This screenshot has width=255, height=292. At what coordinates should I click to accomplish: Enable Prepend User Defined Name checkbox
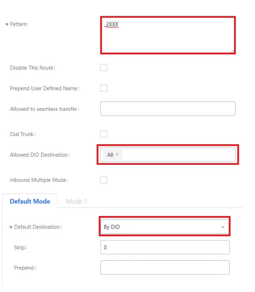104,88
